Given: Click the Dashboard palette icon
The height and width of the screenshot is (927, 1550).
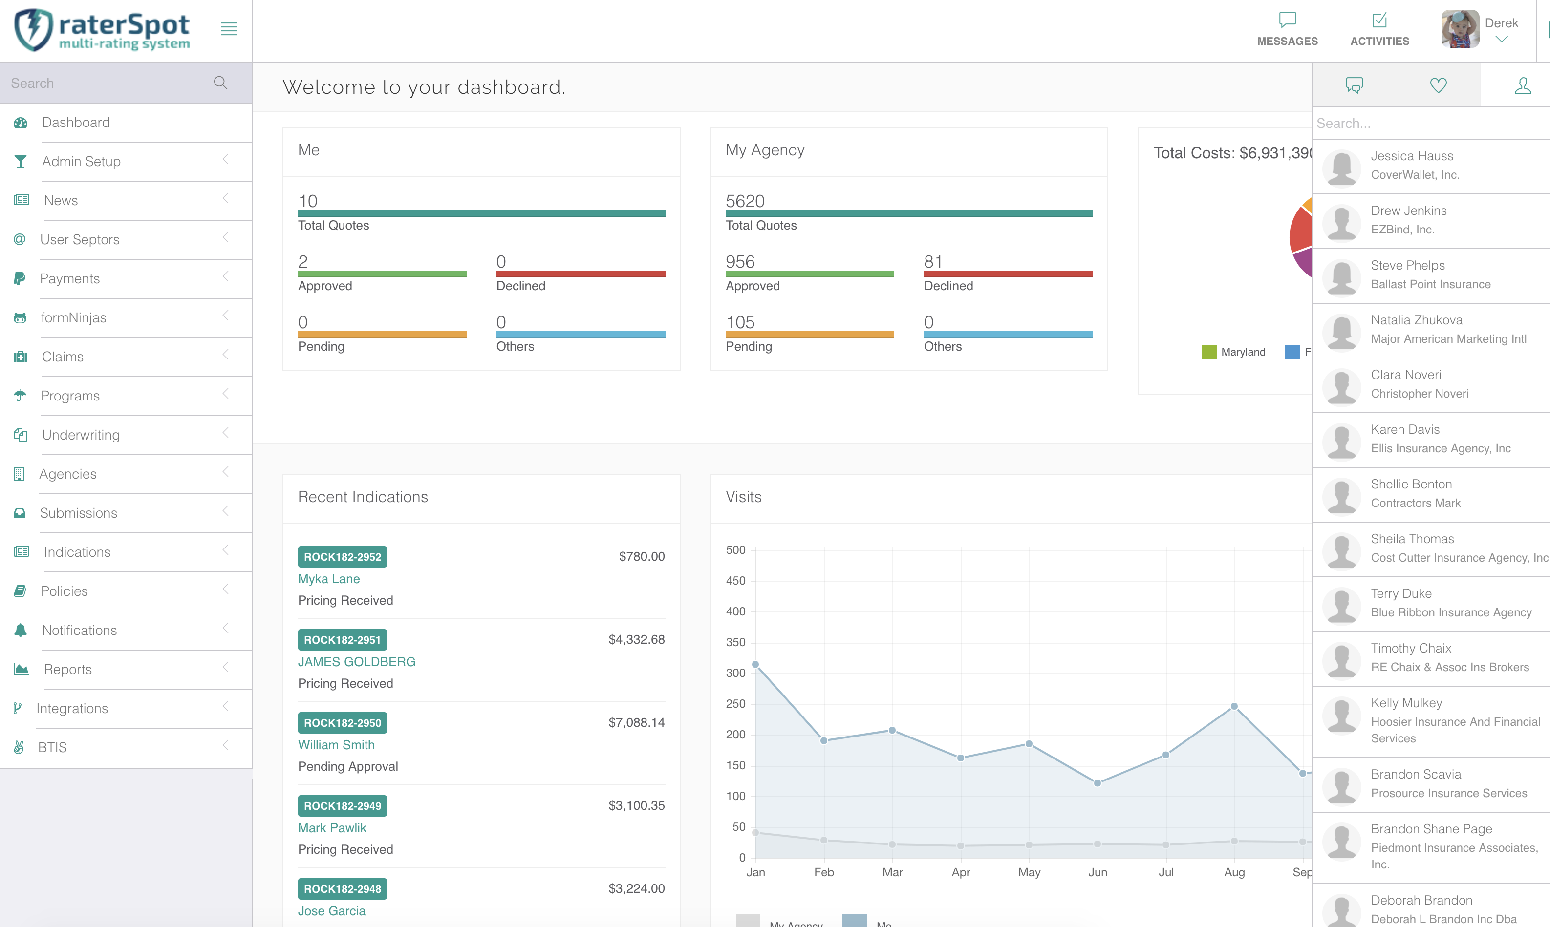Looking at the screenshot, I should pos(21,123).
